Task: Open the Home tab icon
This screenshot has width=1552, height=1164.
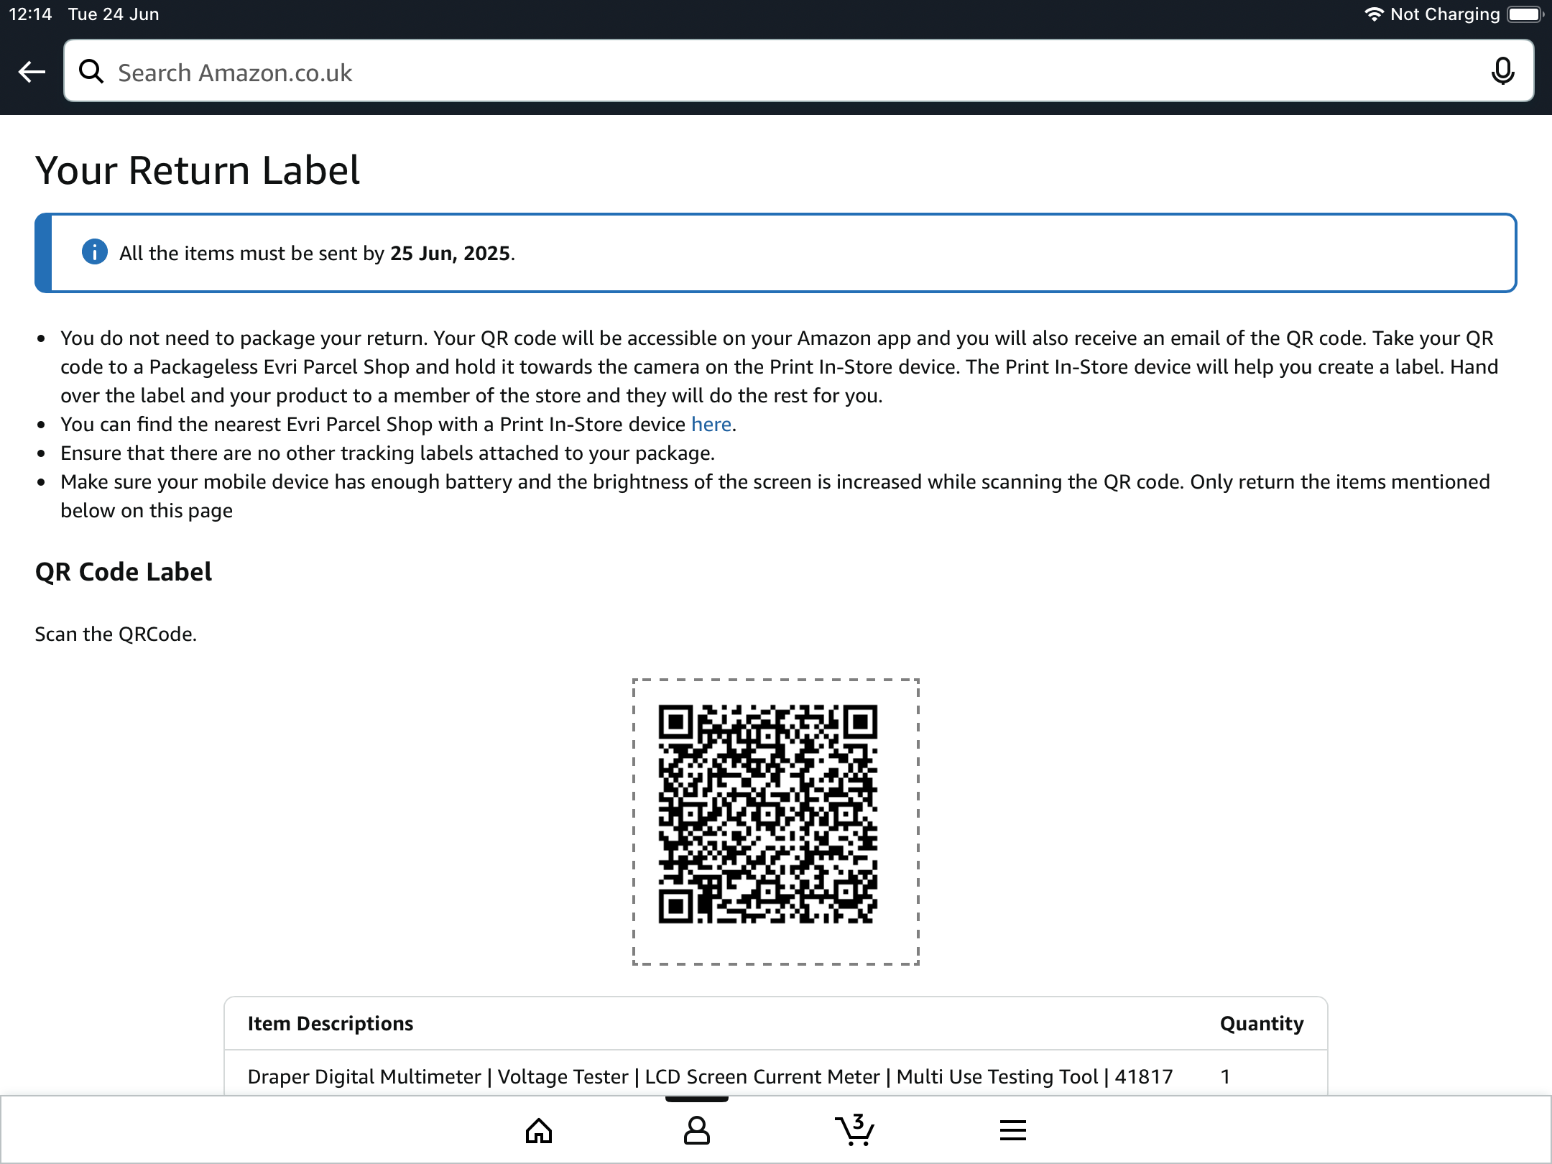Action: tap(539, 1131)
